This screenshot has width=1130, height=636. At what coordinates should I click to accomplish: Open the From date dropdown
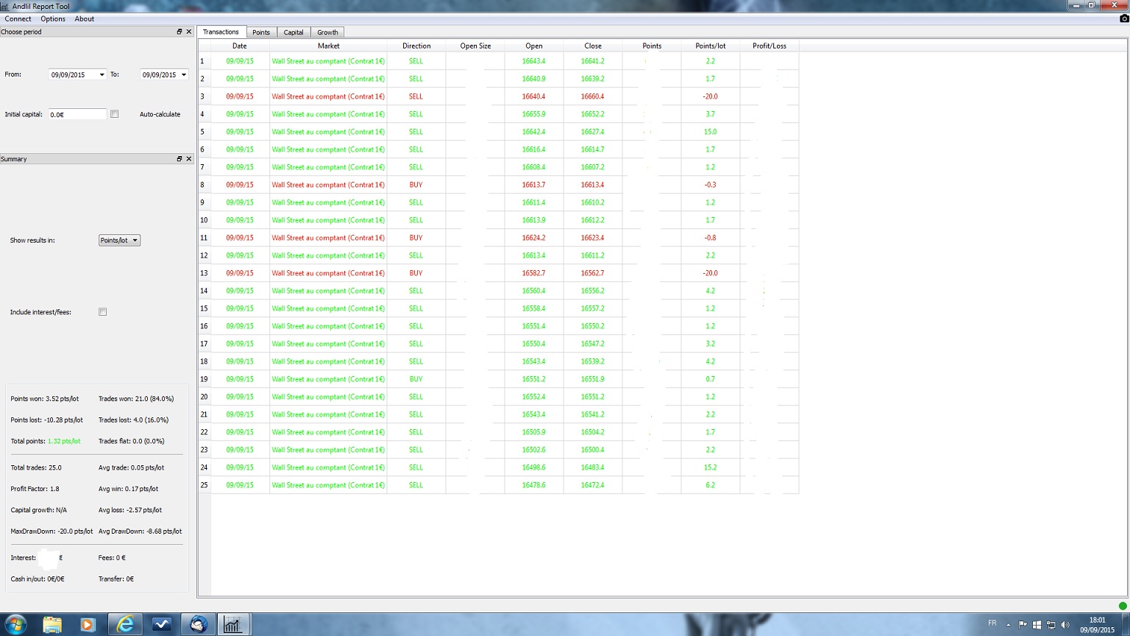(x=102, y=74)
